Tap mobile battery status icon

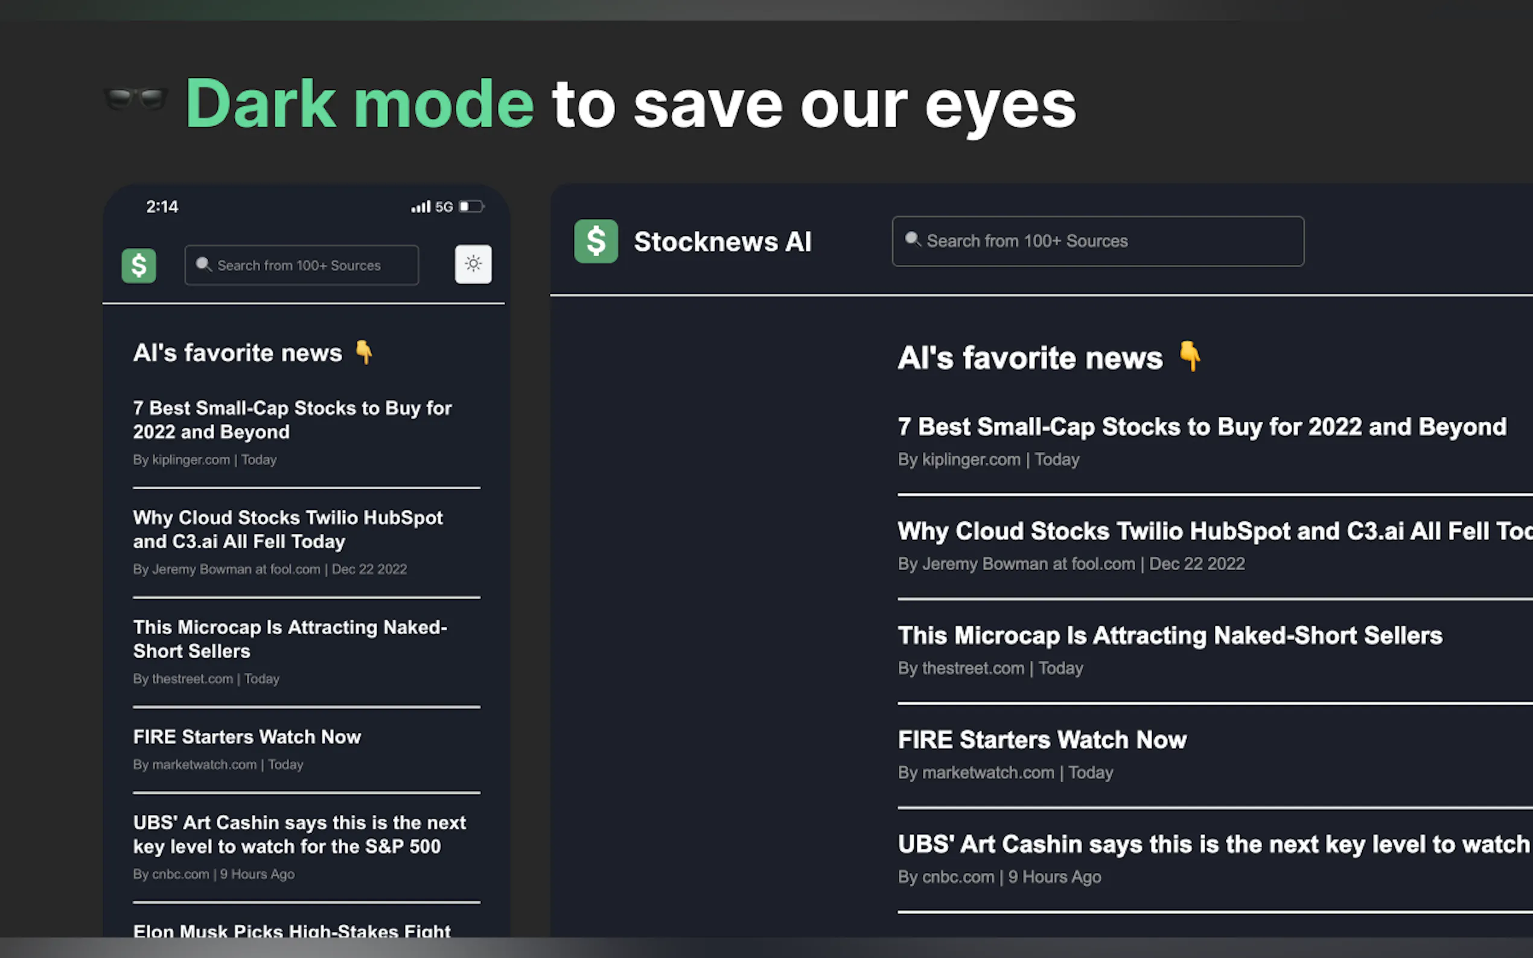pyautogui.click(x=471, y=206)
